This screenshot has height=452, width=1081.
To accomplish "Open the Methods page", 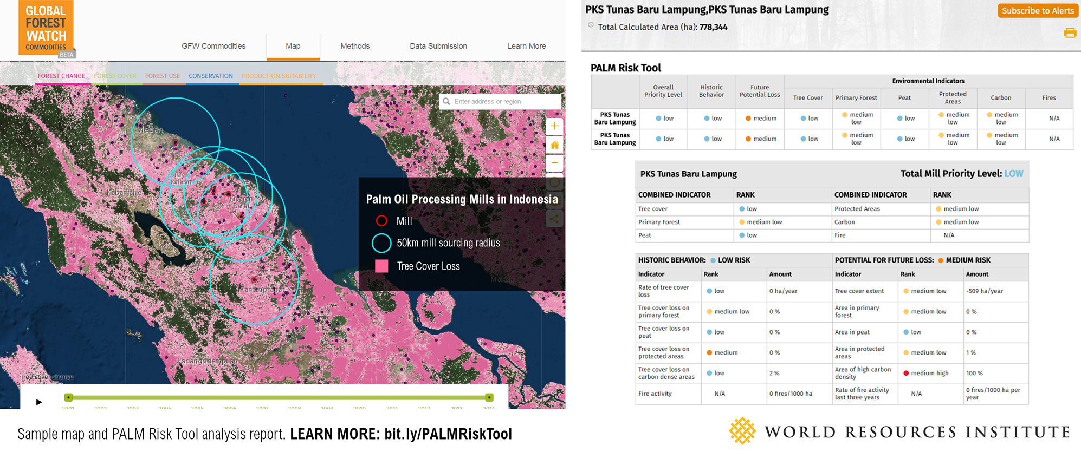I will click(x=355, y=46).
